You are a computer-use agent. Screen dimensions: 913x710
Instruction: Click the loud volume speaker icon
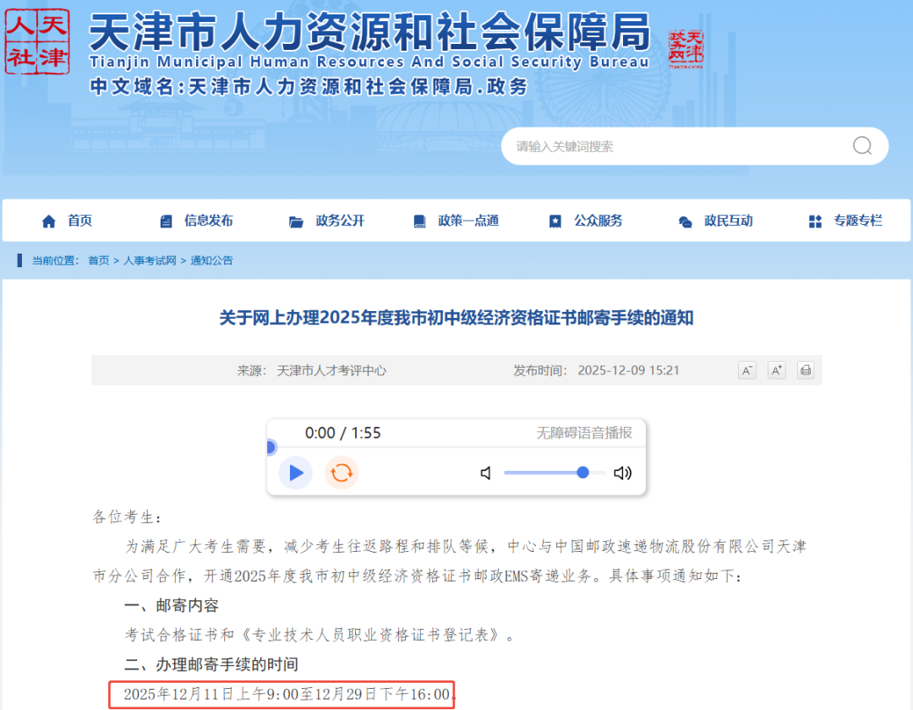(623, 473)
